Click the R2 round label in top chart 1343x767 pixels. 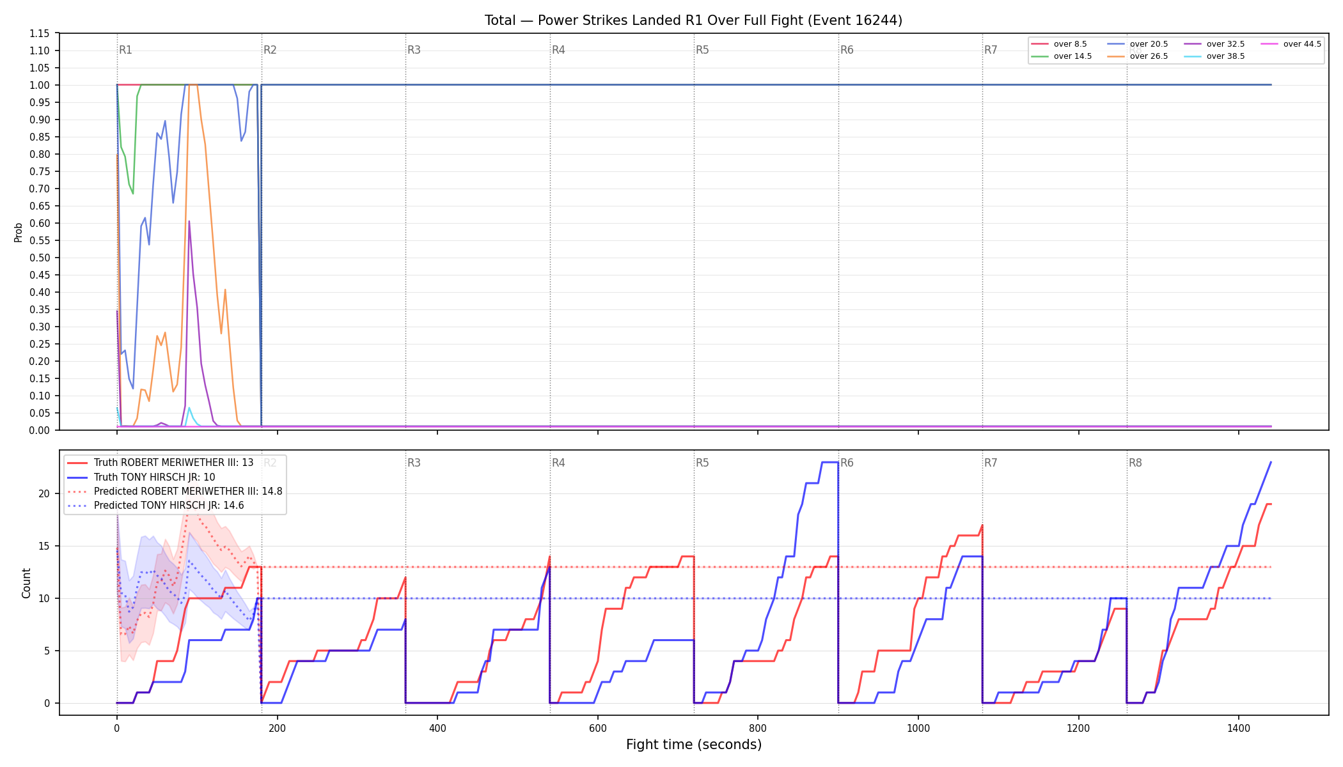tap(270, 50)
